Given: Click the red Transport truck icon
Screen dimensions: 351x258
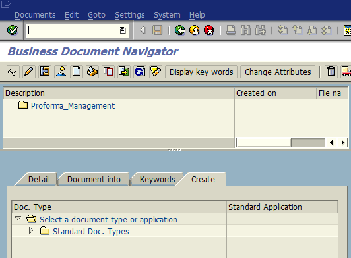Looking at the screenshot, I should pyautogui.click(x=346, y=72).
